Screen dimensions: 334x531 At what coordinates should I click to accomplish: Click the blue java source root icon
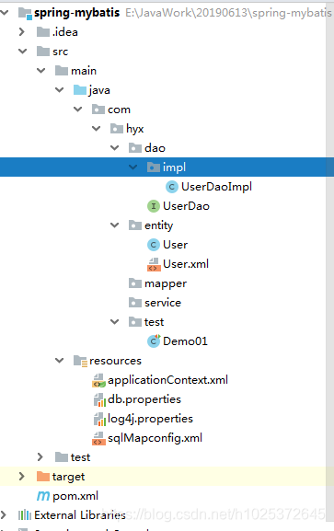click(80, 90)
